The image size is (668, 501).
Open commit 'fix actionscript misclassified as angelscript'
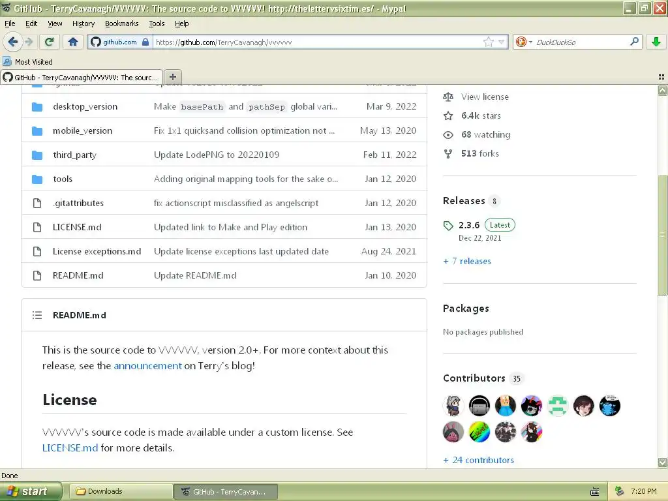coord(236,204)
